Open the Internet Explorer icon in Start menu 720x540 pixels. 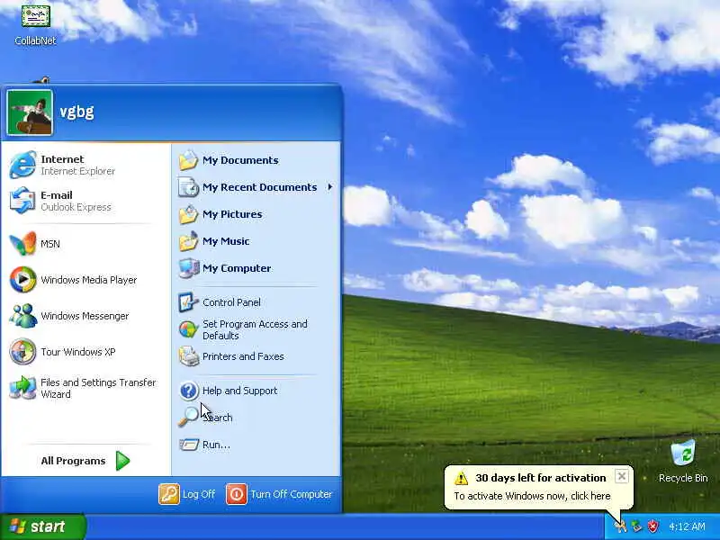(x=22, y=165)
